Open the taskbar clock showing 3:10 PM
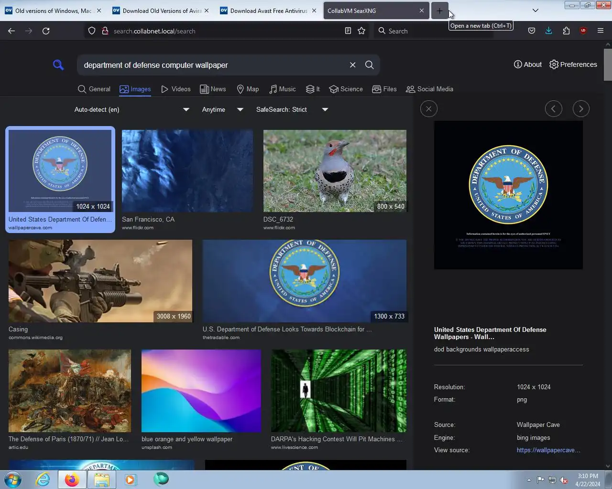Viewport: 612px width, 489px height. pos(588,480)
